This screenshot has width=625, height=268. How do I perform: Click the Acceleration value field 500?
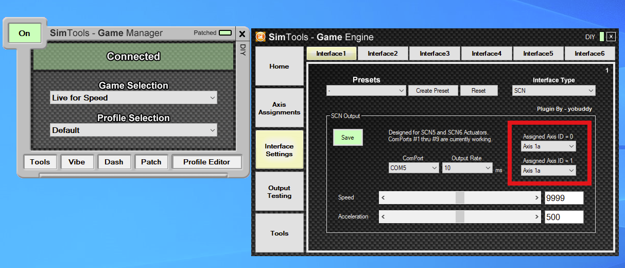(564, 217)
